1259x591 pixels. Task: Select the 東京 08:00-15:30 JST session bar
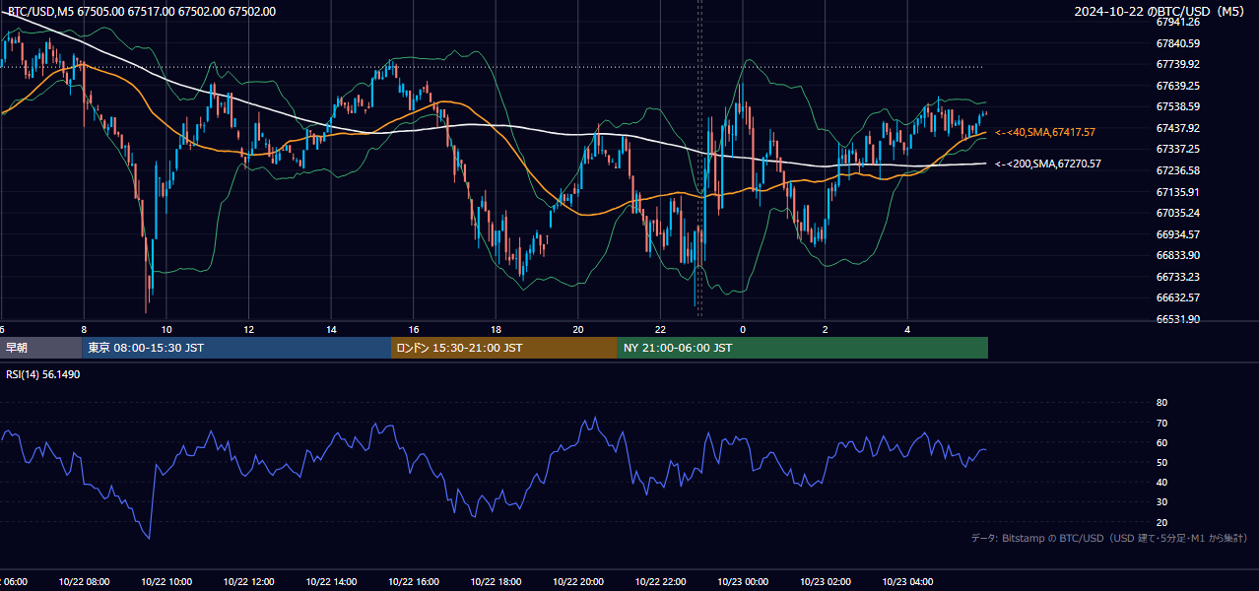[x=236, y=348]
